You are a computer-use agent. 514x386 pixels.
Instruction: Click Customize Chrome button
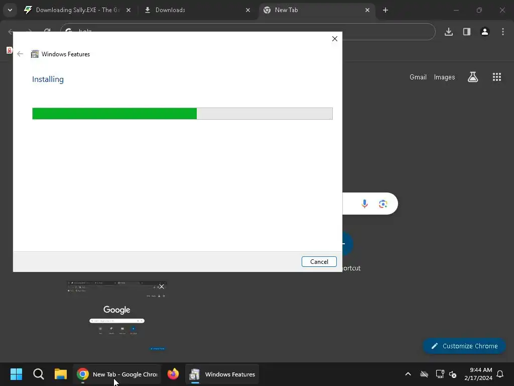(x=464, y=346)
